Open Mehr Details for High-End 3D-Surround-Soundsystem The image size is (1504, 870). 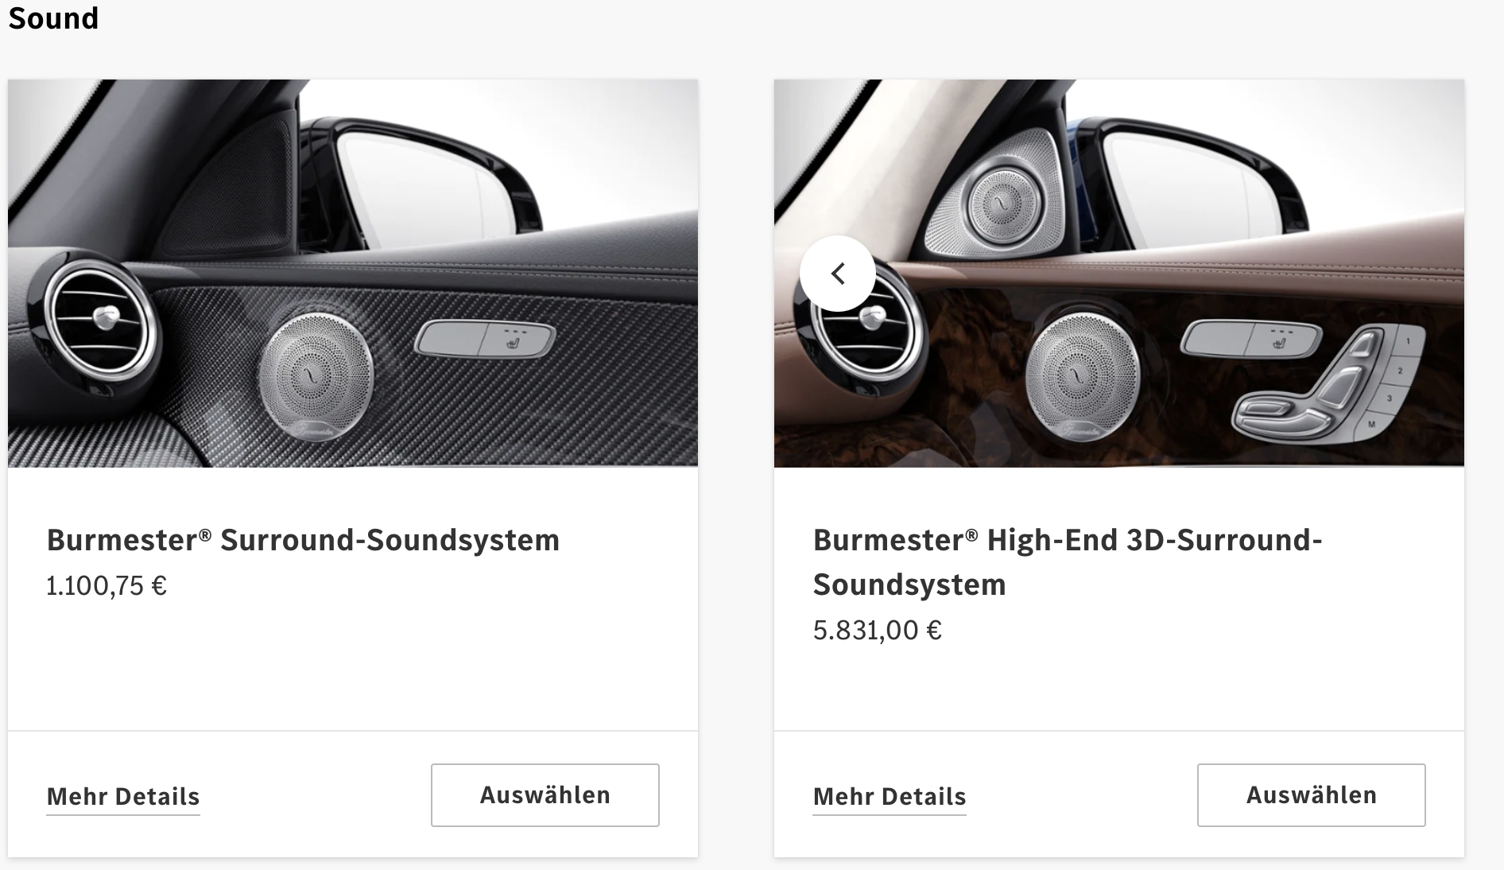point(890,796)
